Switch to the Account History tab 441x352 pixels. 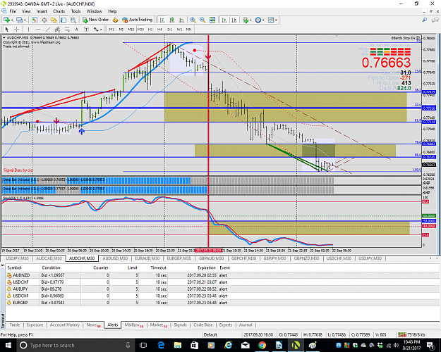tap(65, 325)
